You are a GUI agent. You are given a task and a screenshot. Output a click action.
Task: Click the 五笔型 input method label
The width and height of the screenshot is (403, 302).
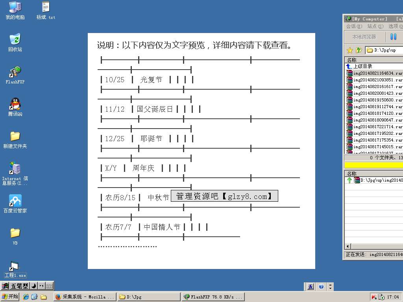(20, 286)
